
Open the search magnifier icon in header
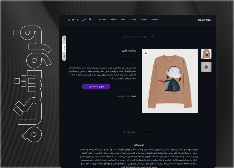click(x=90, y=19)
